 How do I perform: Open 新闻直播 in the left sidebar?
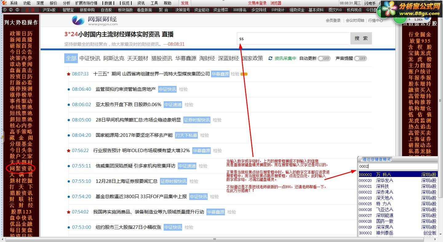(x=21, y=40)
